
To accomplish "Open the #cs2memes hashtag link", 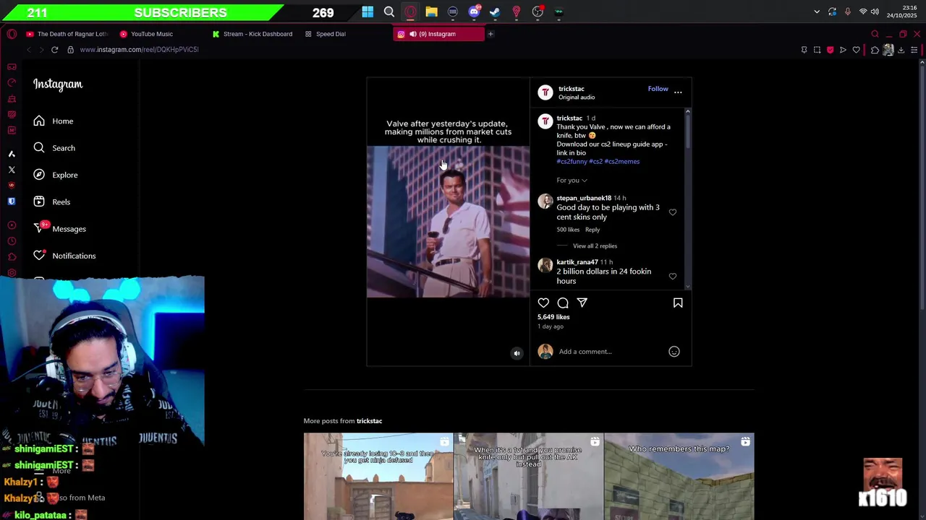I will tap(622, 162).
